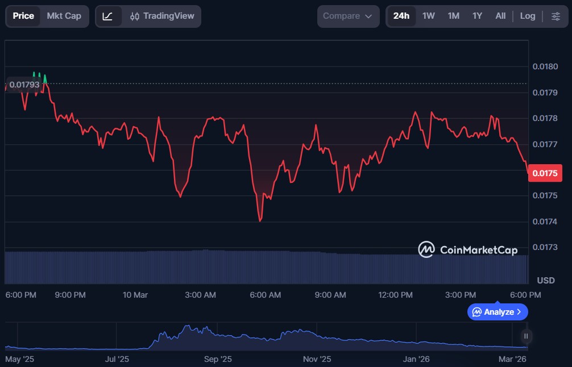Select the 1W time range
This screenshot has width=572, height=367.
428,16
